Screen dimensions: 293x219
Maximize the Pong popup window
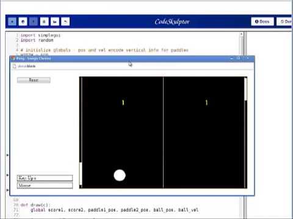(x=239, y=58)
